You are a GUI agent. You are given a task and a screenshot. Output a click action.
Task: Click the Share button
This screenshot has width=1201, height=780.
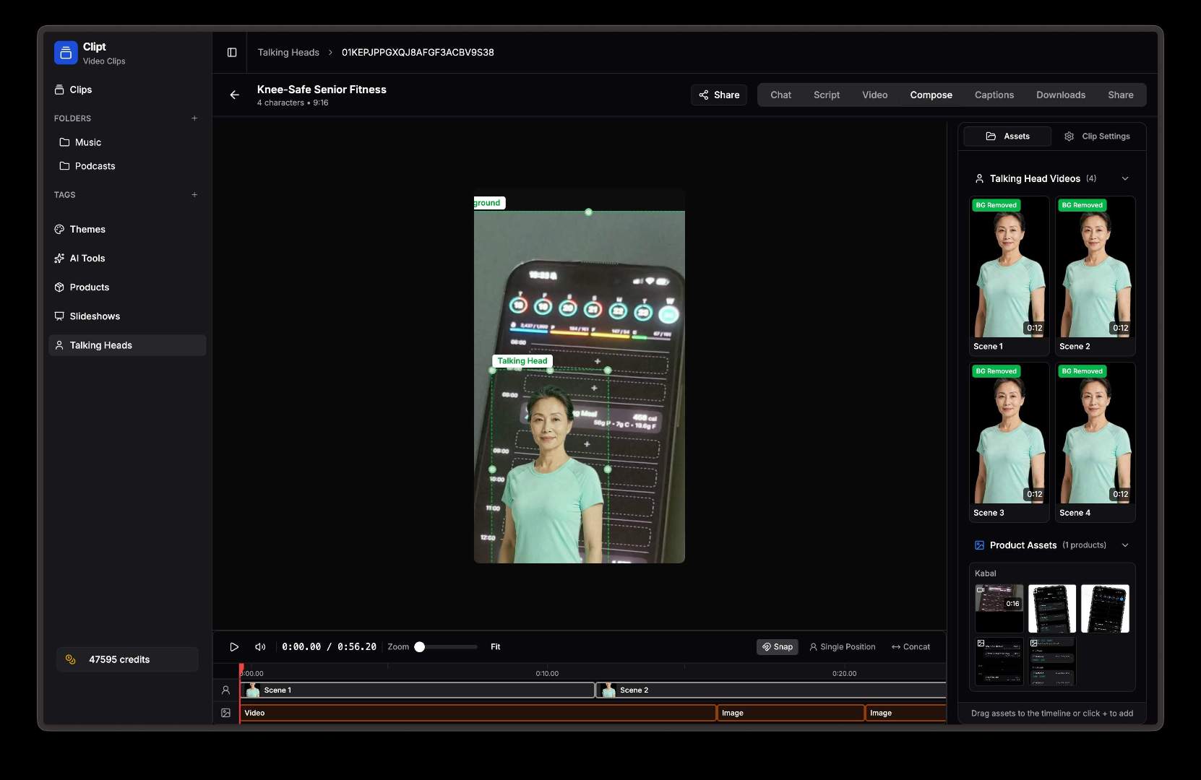click(x=718, y=95)
